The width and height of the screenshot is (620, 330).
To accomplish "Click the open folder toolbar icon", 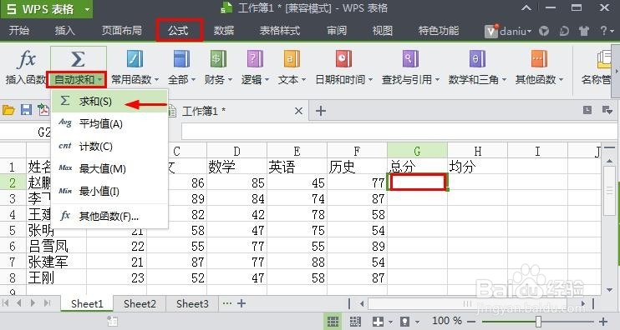I will click(x=8, y=110).
